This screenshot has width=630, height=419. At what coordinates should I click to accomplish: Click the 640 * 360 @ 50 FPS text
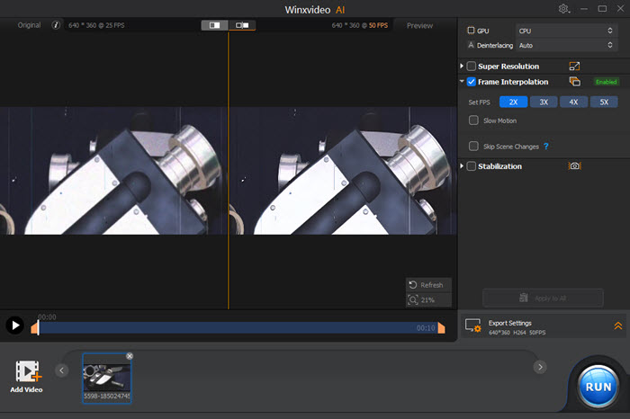click(x=360, y=25)
